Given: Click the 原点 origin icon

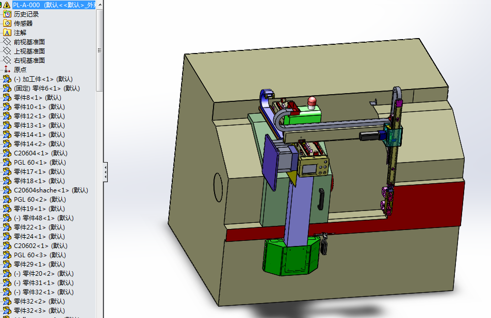Looking at the screenshot, I should coord(7,69).
